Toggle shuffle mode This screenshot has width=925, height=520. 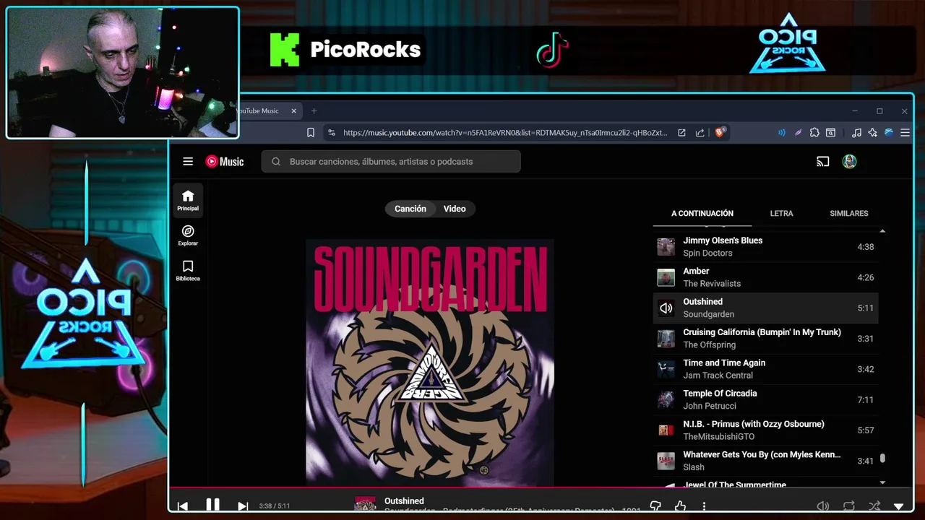coord(874,506)
